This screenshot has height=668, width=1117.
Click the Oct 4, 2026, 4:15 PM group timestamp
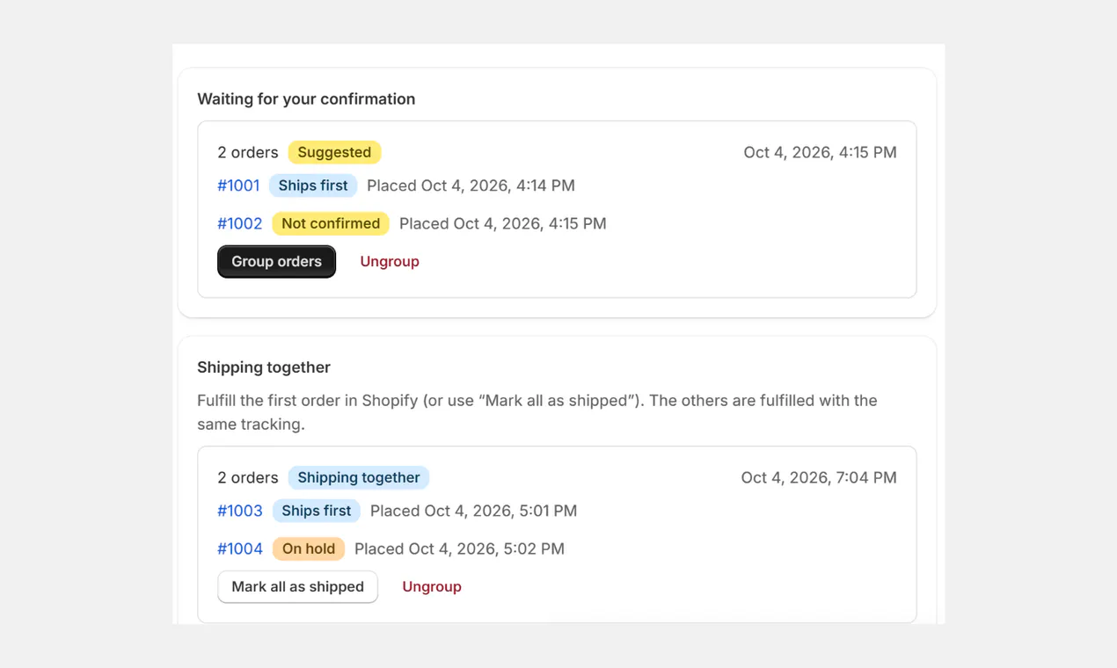(x=820, y=152)
